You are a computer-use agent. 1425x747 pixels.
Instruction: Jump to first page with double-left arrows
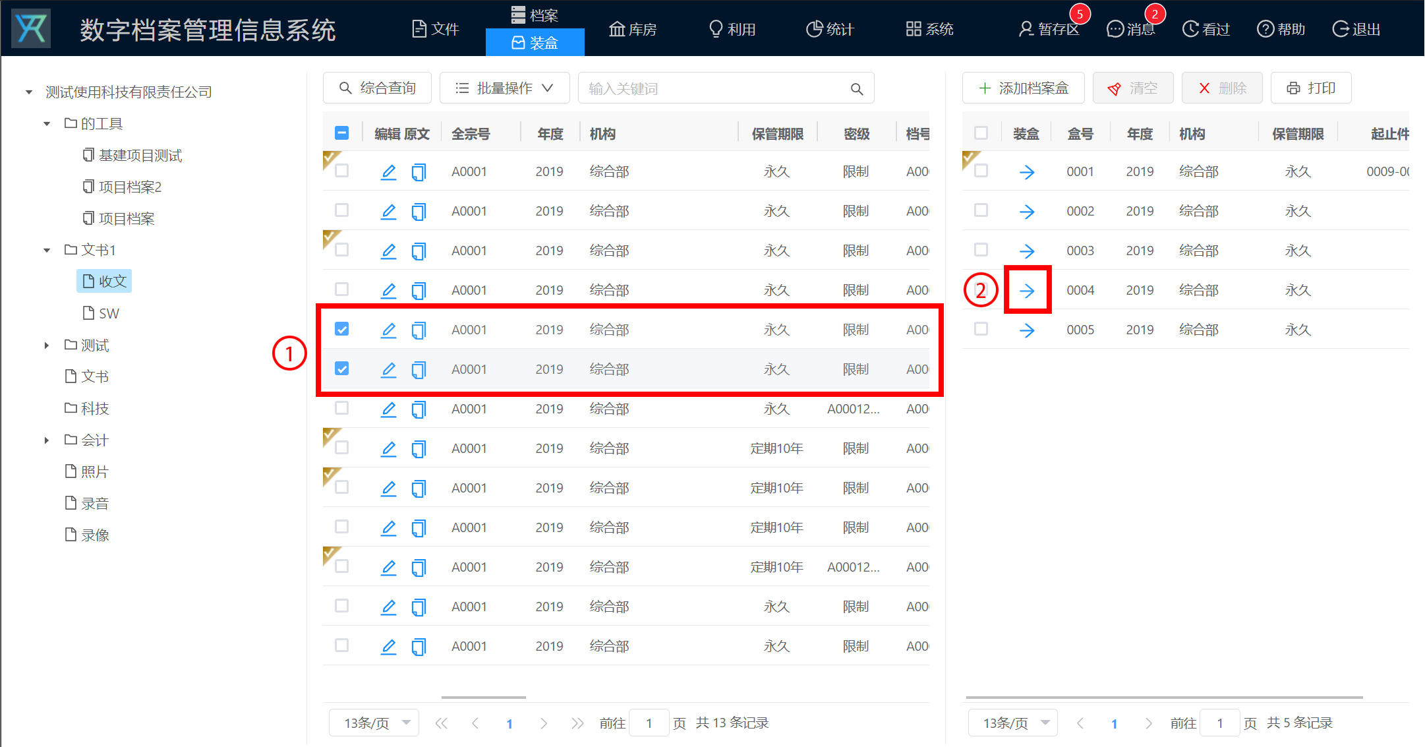point(442,723)
